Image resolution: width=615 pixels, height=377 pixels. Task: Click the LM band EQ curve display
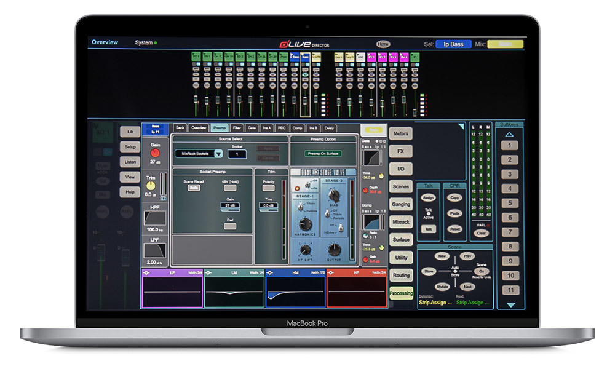click(x=234, y=291)
